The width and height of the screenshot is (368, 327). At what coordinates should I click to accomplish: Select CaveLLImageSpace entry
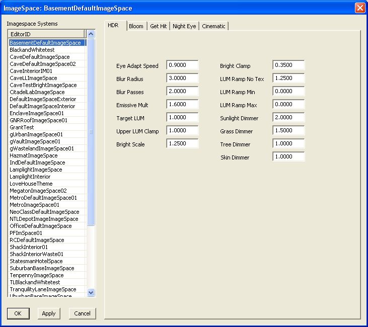click(x=47, y=78)
